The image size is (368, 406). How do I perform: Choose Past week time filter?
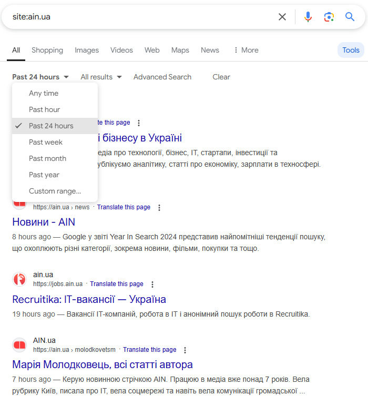point(46,142)
